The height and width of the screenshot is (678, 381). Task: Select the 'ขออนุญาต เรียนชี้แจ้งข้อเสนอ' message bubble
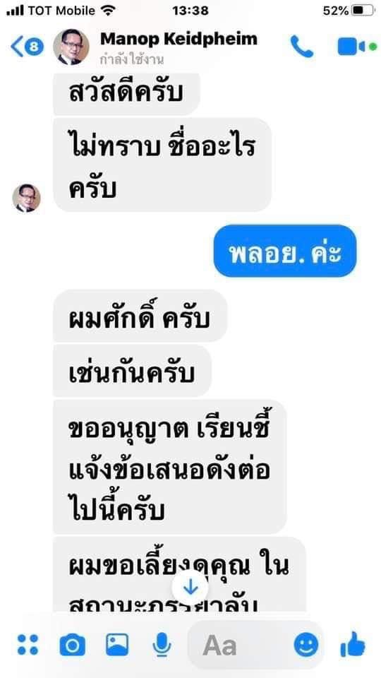169,467
